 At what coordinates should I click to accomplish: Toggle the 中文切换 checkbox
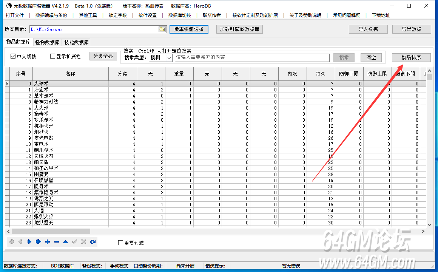(x=13, y=56)
